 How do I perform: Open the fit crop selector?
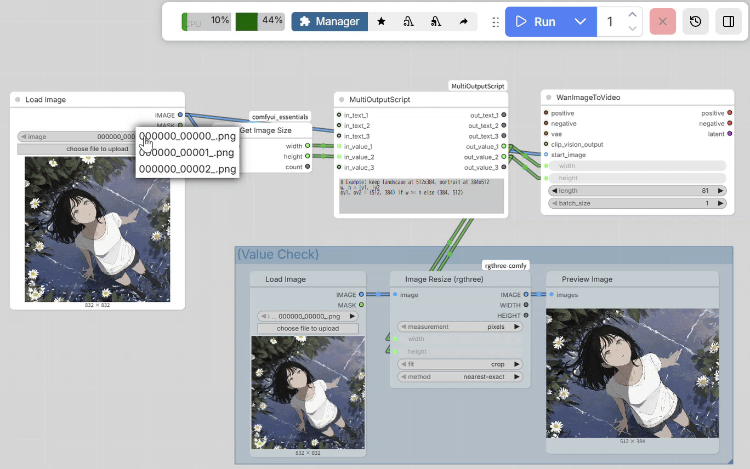click(x=460, y=364)
